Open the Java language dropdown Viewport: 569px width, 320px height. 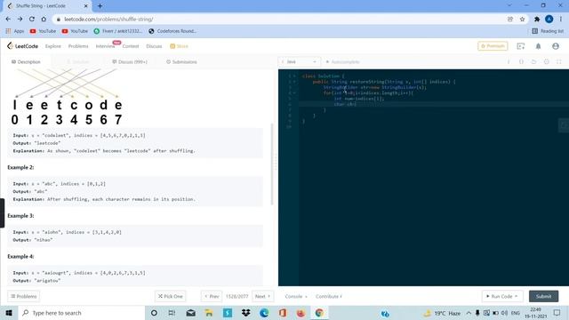pos(299,62)
